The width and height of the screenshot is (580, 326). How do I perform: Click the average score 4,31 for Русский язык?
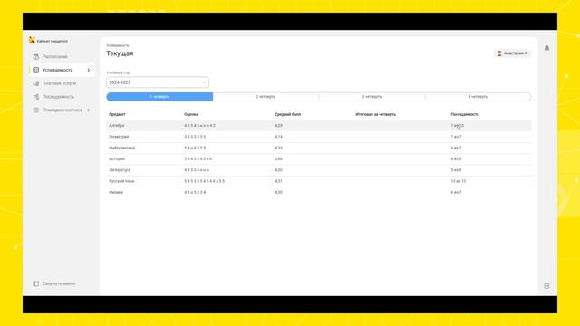coord(278,181)
